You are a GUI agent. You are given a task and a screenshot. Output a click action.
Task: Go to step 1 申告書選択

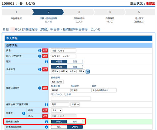point(17,12)
